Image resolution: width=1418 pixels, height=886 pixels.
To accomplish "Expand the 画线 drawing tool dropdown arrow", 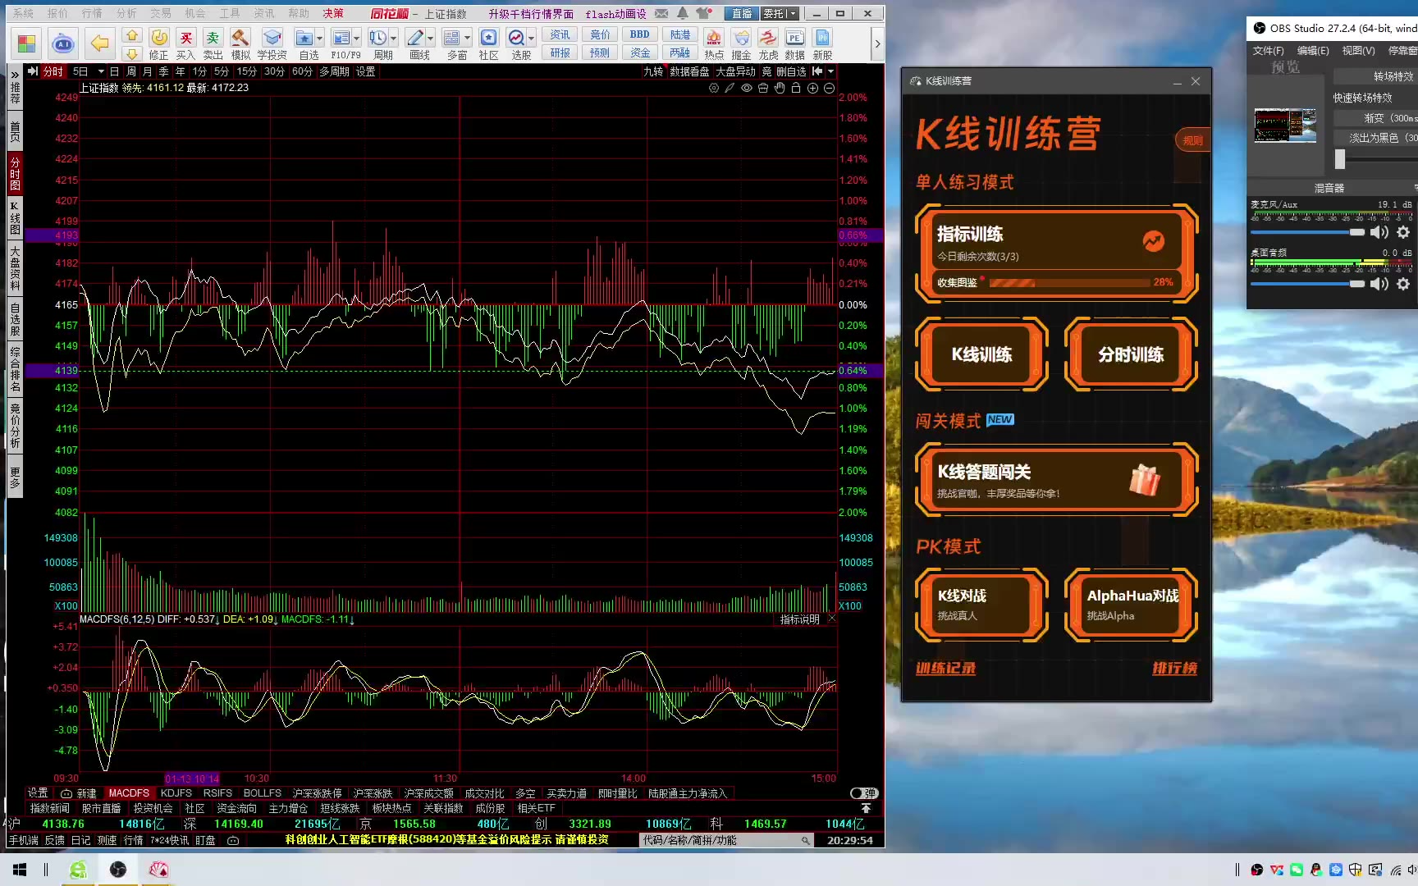I will tap(431, 38).
